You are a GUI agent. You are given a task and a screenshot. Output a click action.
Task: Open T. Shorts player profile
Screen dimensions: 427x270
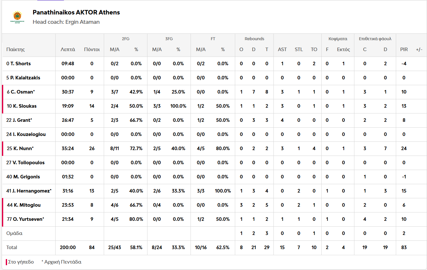tap(21, 64)
